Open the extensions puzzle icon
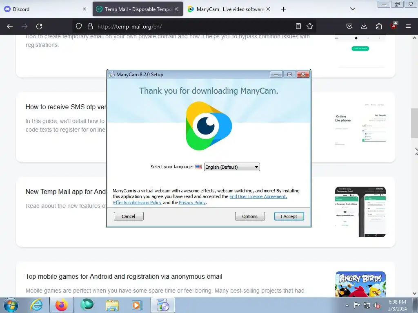Viewport: 418px width, 313px height. [379, 26]
